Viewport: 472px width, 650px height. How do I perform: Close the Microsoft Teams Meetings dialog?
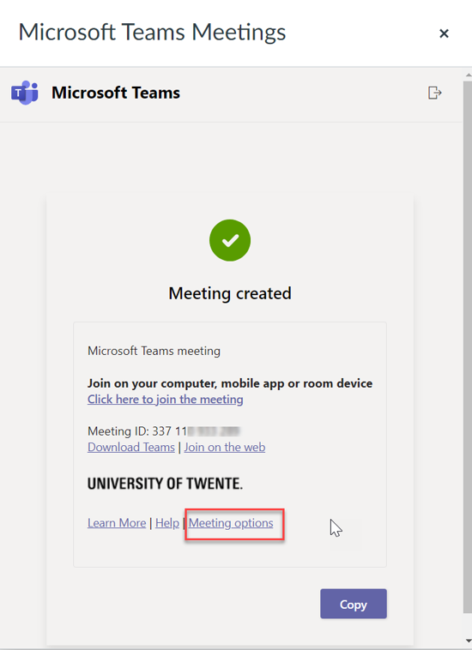(444, 33)
